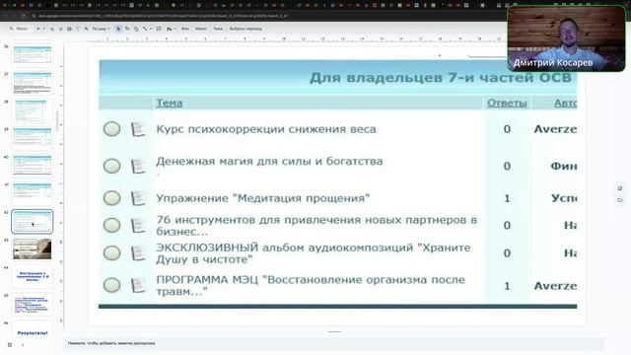Click the round status icon beside 'Упражнение'

[111, 198]
